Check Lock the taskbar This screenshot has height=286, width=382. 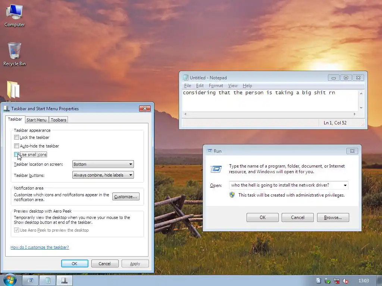(16, 137)
